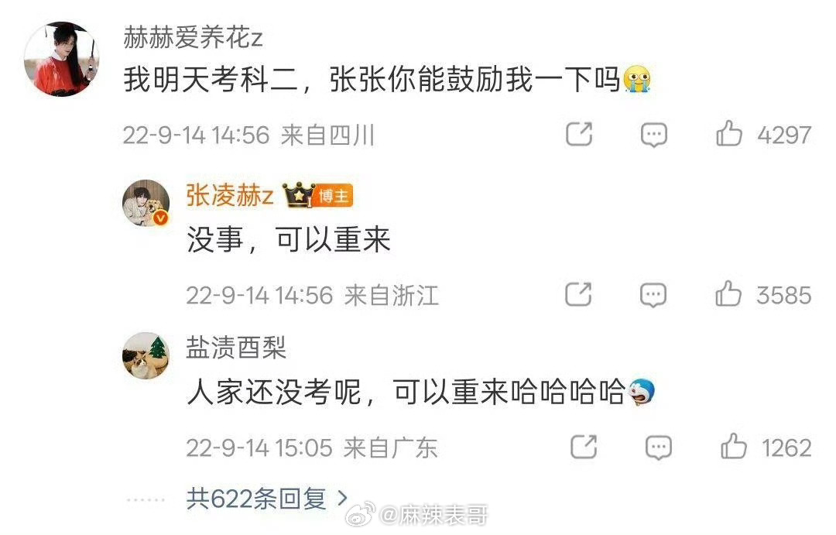The image size is (836, 535).
Task: Open 张凌赫z's avatar picture
Action: (x=146, y=203)
